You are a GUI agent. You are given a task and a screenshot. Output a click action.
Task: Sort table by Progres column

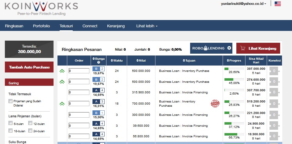pyautogui.click(x=234, y=61)
